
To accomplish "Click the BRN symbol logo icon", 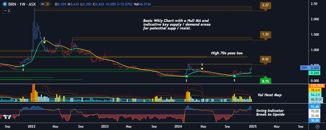I will (5, 5).
